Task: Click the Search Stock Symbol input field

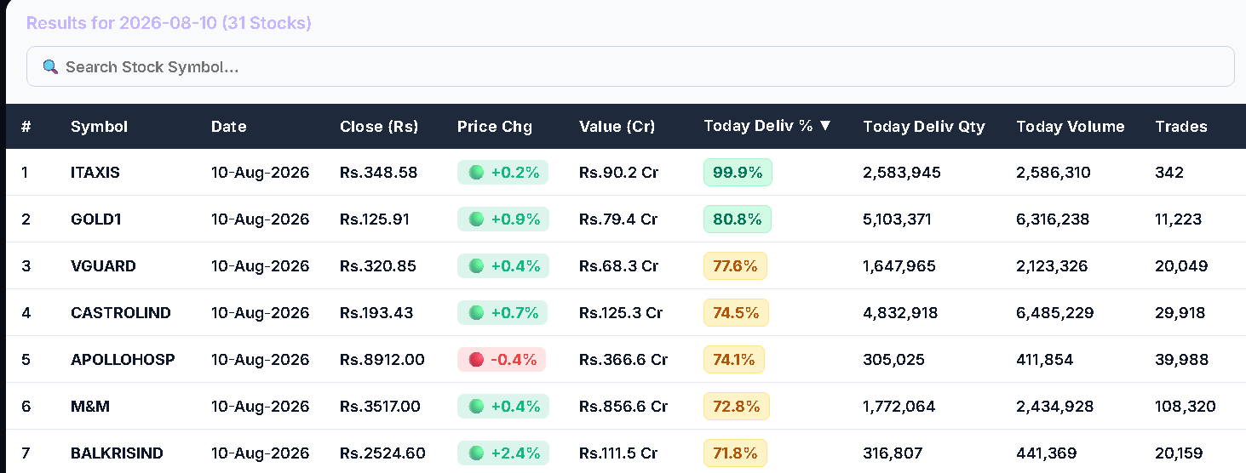Action: [630, 66]
